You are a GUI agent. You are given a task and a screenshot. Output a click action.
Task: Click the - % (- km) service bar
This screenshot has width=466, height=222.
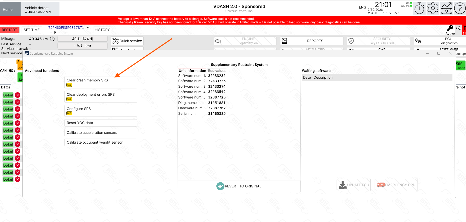click(x=83, y=46)
